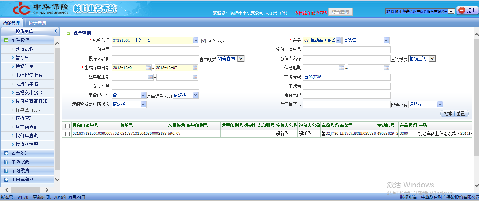Open calendar for 保险起期 end date
This screenshot has width=479, height=201.
click(386, 68)
